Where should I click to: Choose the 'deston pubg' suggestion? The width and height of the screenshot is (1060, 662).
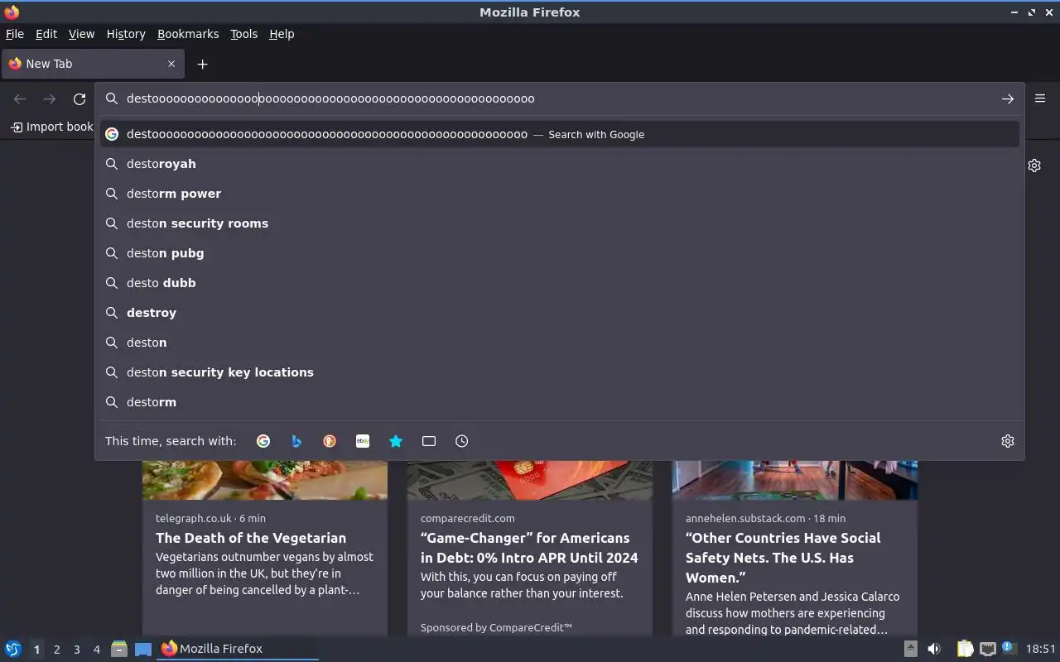pyautogui.click(x=560, y=253)
